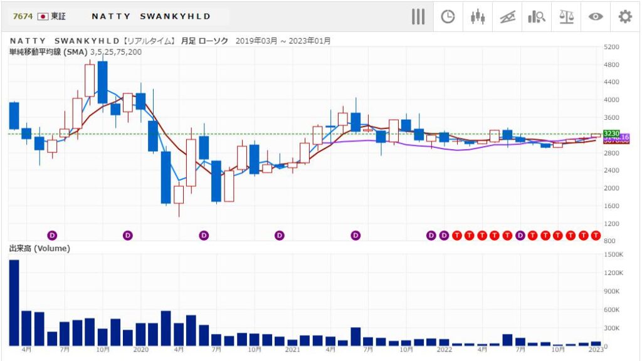Open the bar chart magnifier indicator search
This screenshot has height=361, width=642.
(x=537, y=17)
